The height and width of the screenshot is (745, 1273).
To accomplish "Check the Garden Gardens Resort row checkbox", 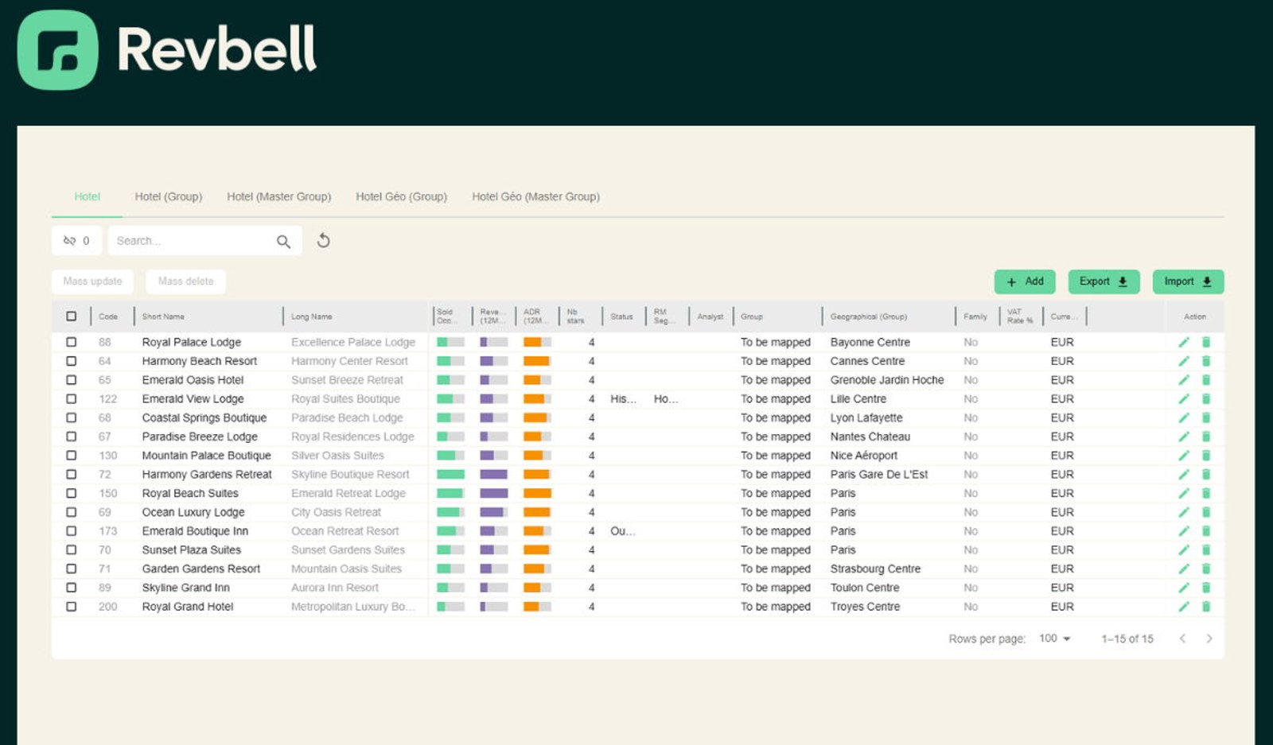I will click(x=72, y=568).
